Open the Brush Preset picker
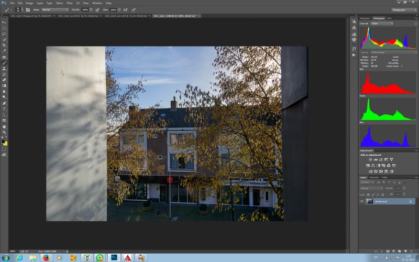This screenshot has width=419, height=262. click(x=18, y=10)
